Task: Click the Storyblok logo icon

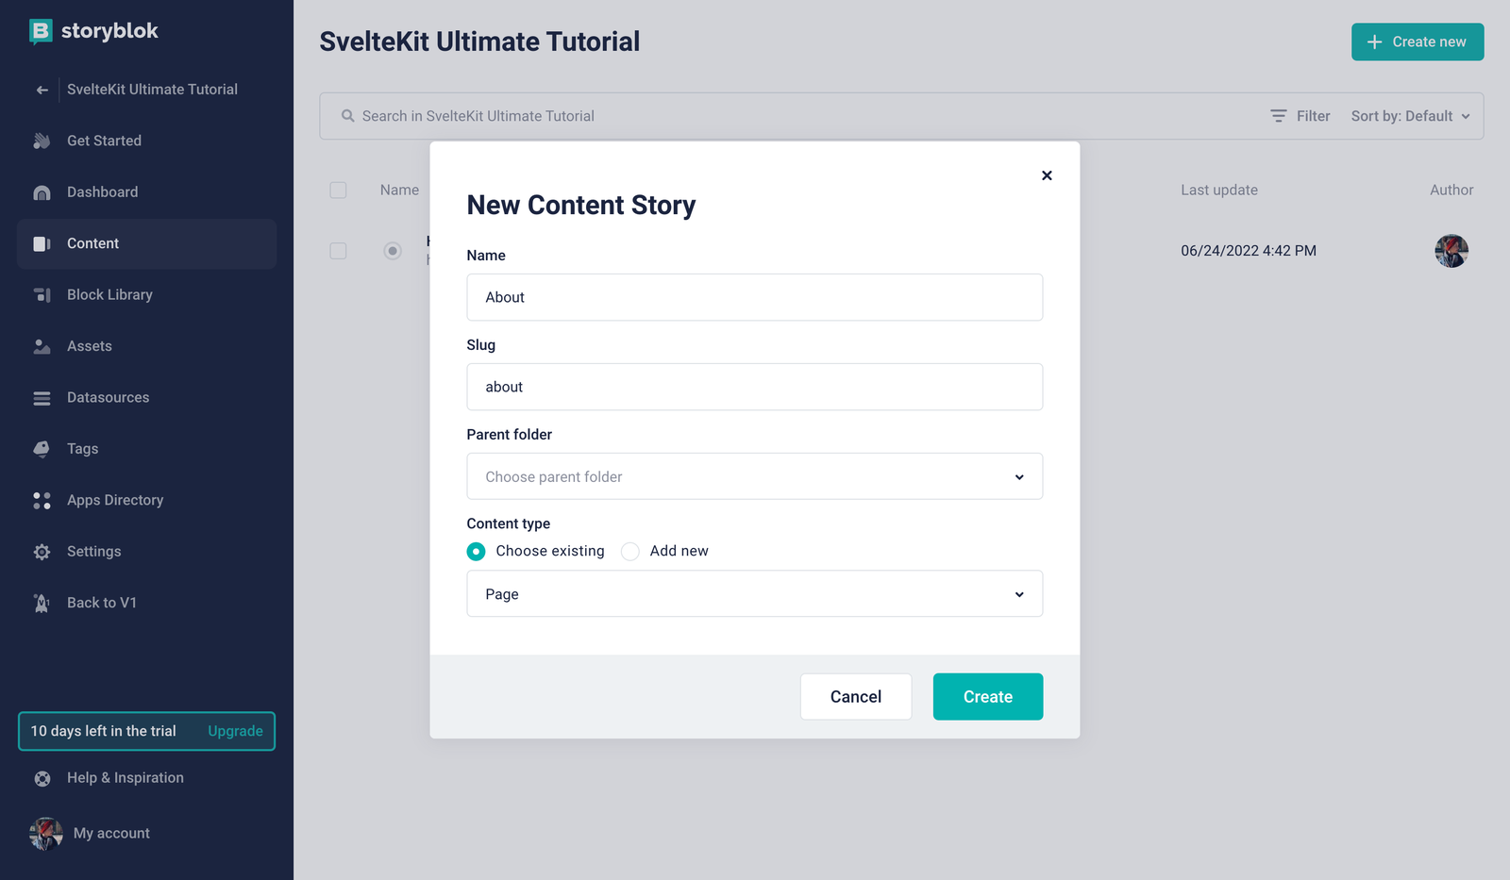Action: tap(41, 31)
